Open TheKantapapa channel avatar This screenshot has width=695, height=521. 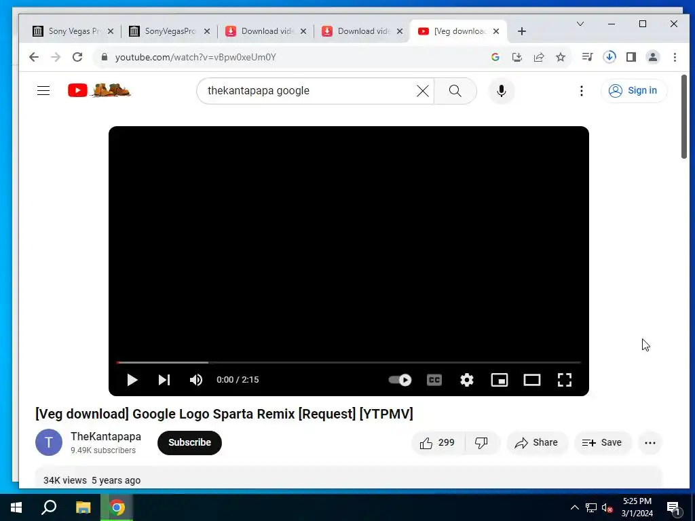click(x=49, y=442)
